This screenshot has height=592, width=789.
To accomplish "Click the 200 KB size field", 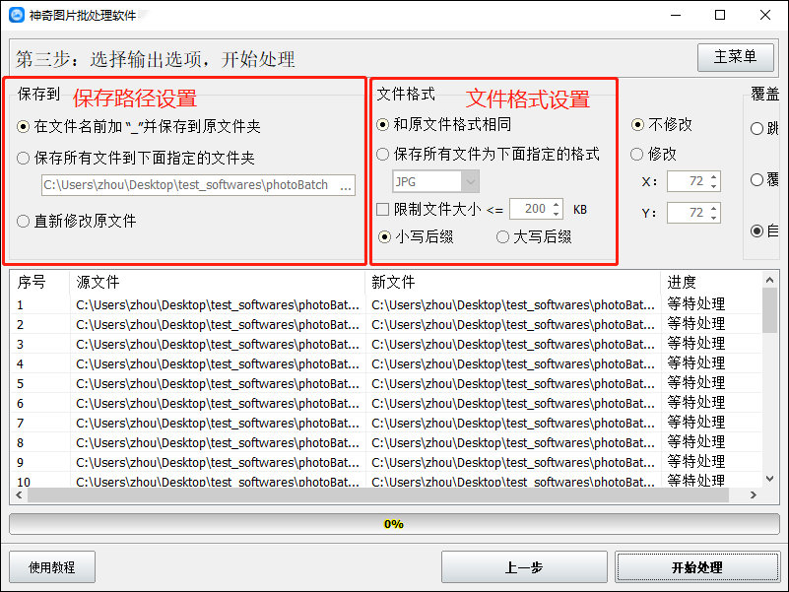I will tap(530, 209).
